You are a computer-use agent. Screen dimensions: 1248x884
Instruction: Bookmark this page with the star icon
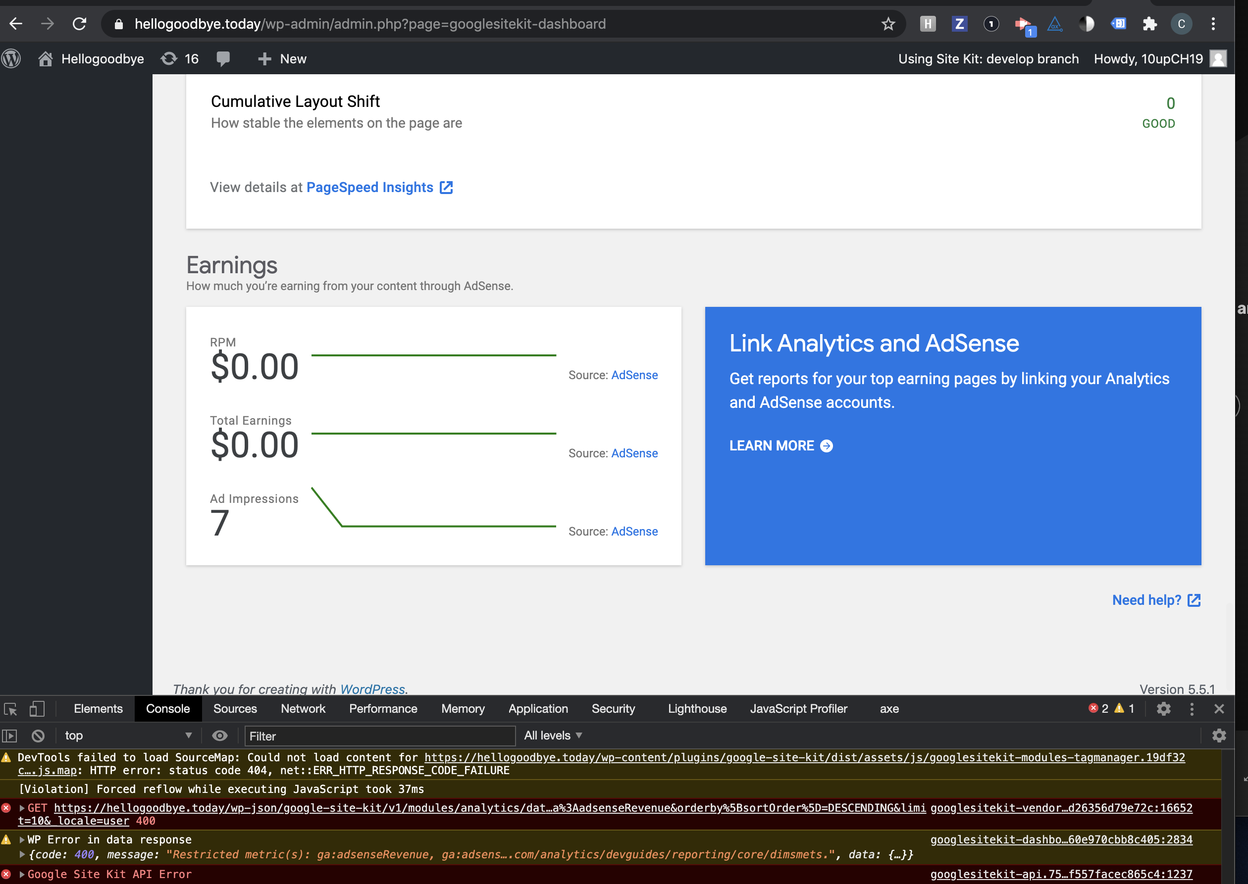(x=888, y=24)
